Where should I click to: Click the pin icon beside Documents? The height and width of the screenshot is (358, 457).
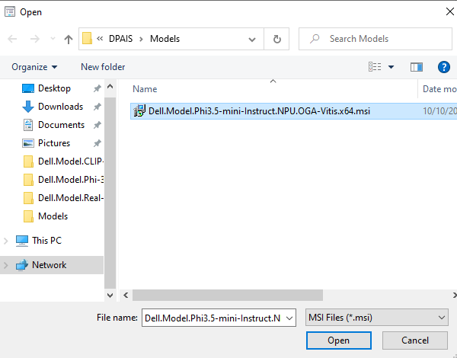[x=97, y=125]
